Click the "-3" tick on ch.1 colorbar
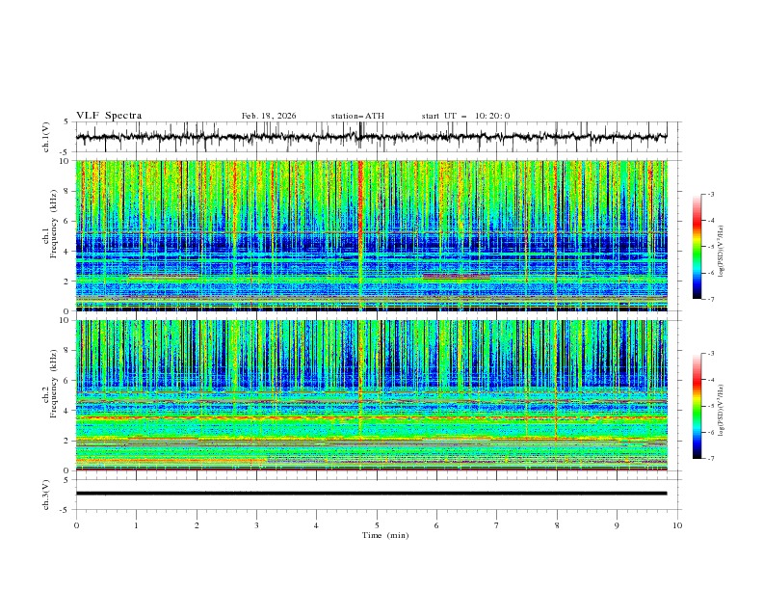This screenshot has height=590, width=763. click(x=710, y=194)
